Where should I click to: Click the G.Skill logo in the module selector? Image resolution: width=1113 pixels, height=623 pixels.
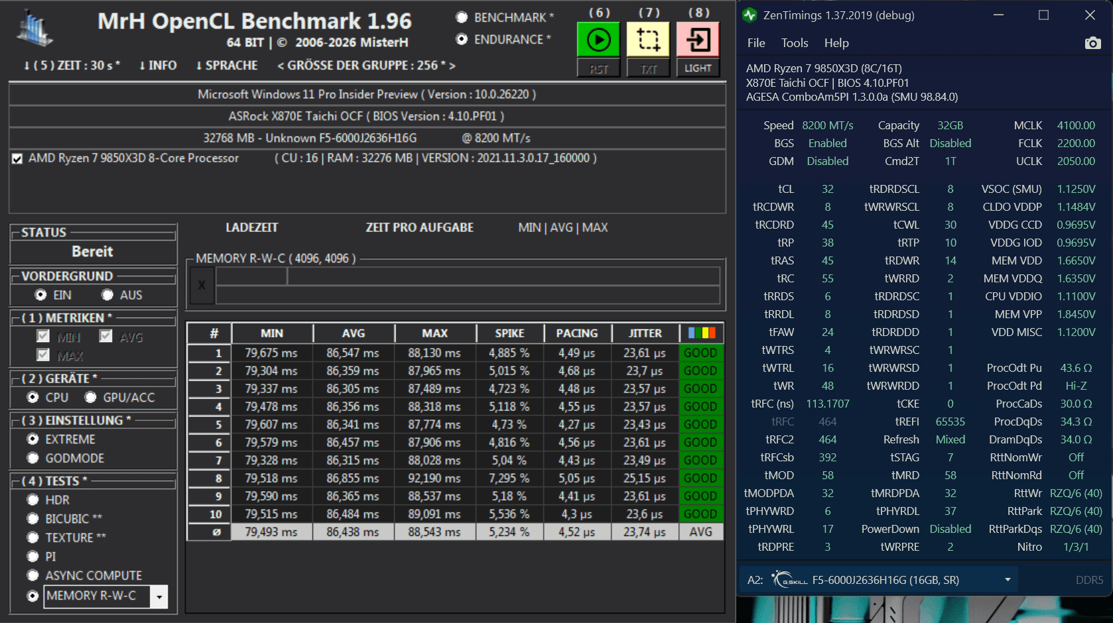[790, 579]
